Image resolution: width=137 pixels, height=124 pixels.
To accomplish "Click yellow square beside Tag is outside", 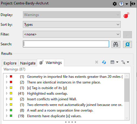I will (x=11, y=88).
